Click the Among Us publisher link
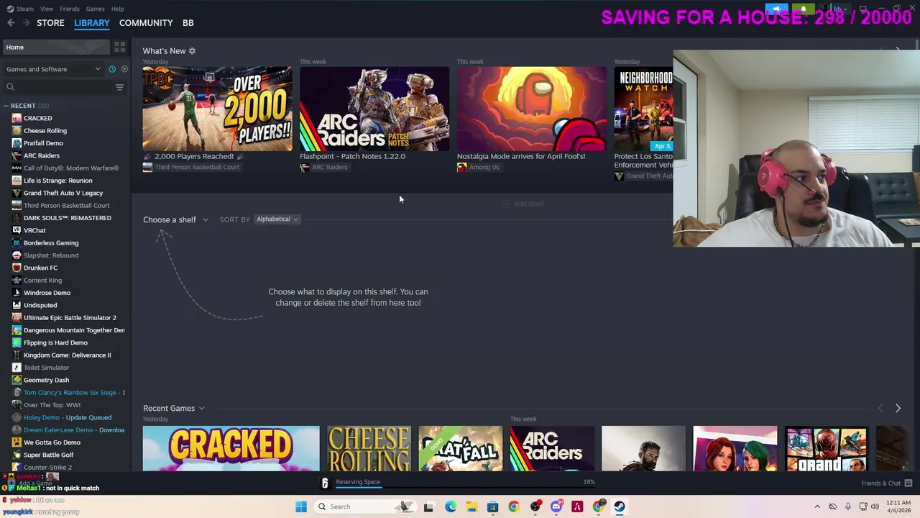 (x=484, y=168)
